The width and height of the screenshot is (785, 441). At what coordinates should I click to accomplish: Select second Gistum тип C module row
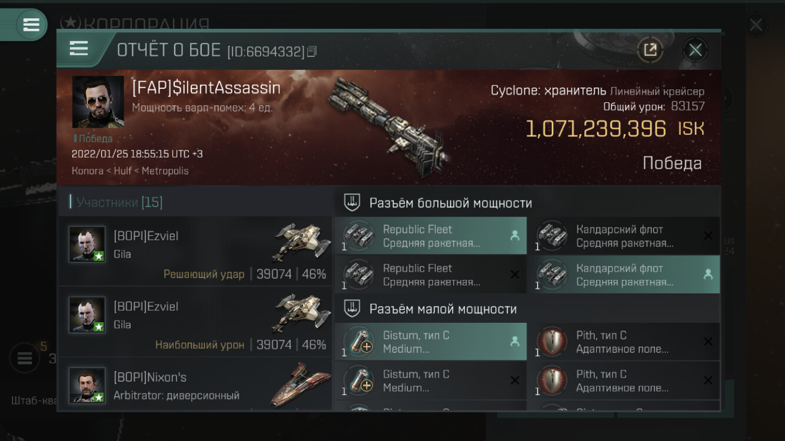(x=431, y=380)
